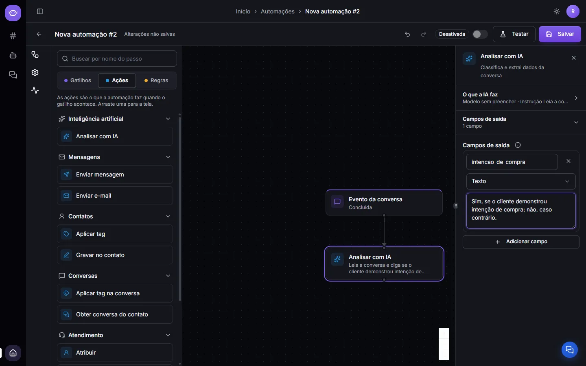The image size is (586, 366).
Task: Focus the Buscar por nome do passo search field
Action: (117, 59)
